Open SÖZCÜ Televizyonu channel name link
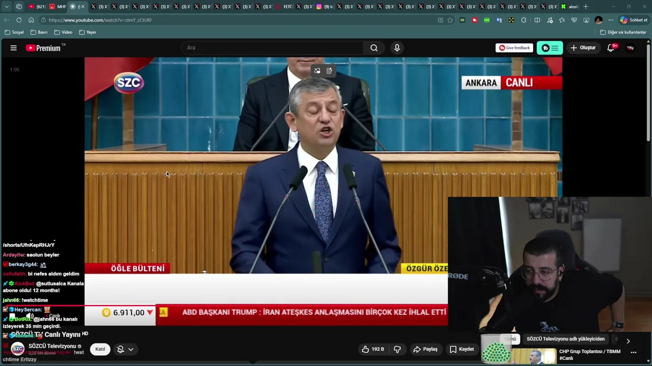Viewport: 652px width, 366px height. click(52, 346)
